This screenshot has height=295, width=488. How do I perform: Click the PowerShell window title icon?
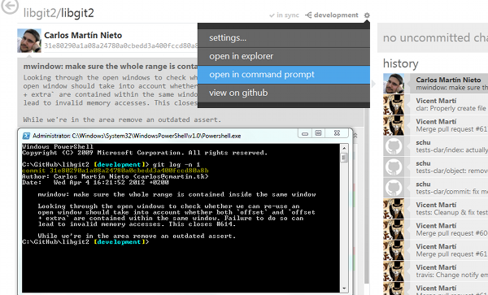tap(27, 136)
